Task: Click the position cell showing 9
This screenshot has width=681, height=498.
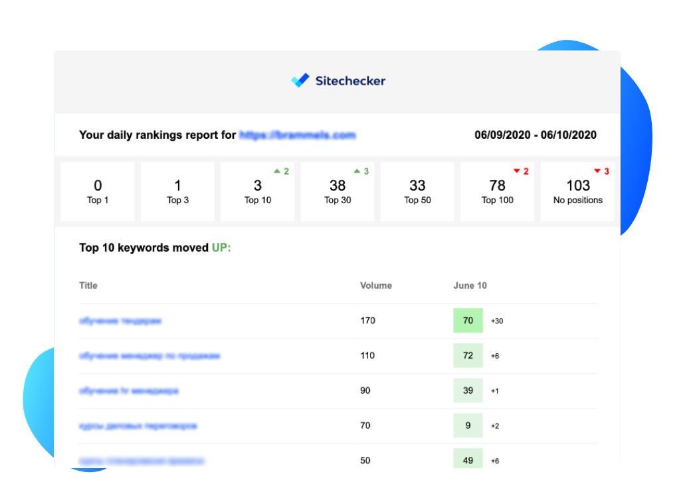Action: pyautogui.click(x=468, y=426)
